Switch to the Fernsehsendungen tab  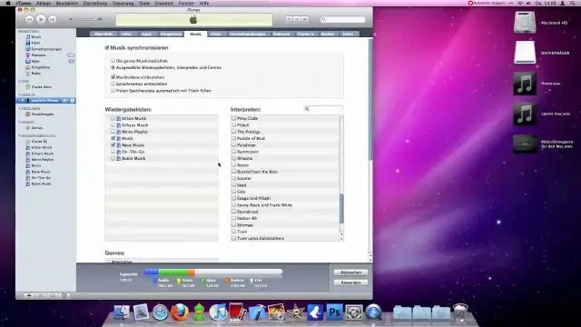point(247,34)
